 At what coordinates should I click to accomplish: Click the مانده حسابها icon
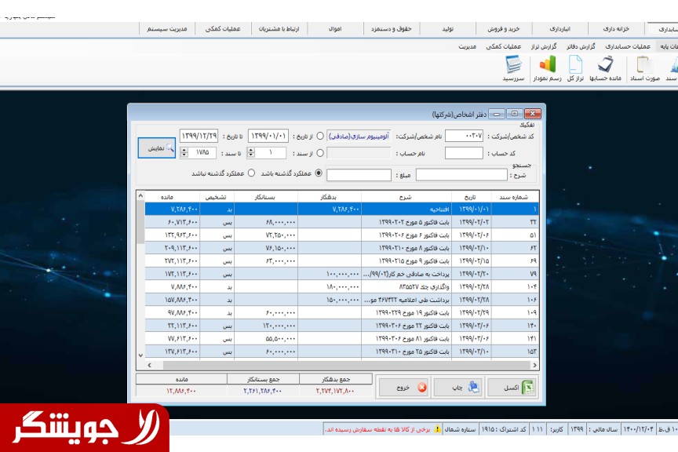click(x=605, y=67)
